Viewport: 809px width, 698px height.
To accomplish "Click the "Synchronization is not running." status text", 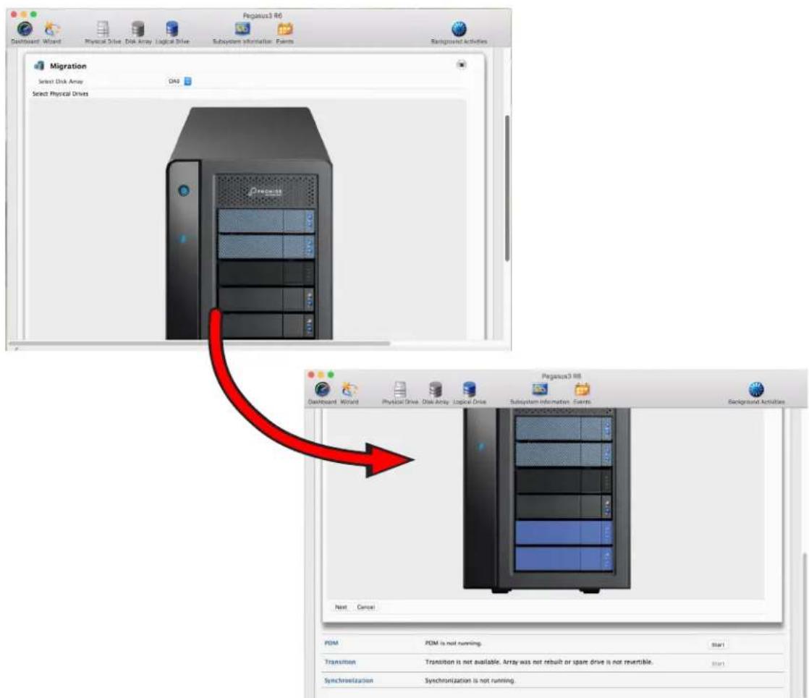I will coord(470,681).
